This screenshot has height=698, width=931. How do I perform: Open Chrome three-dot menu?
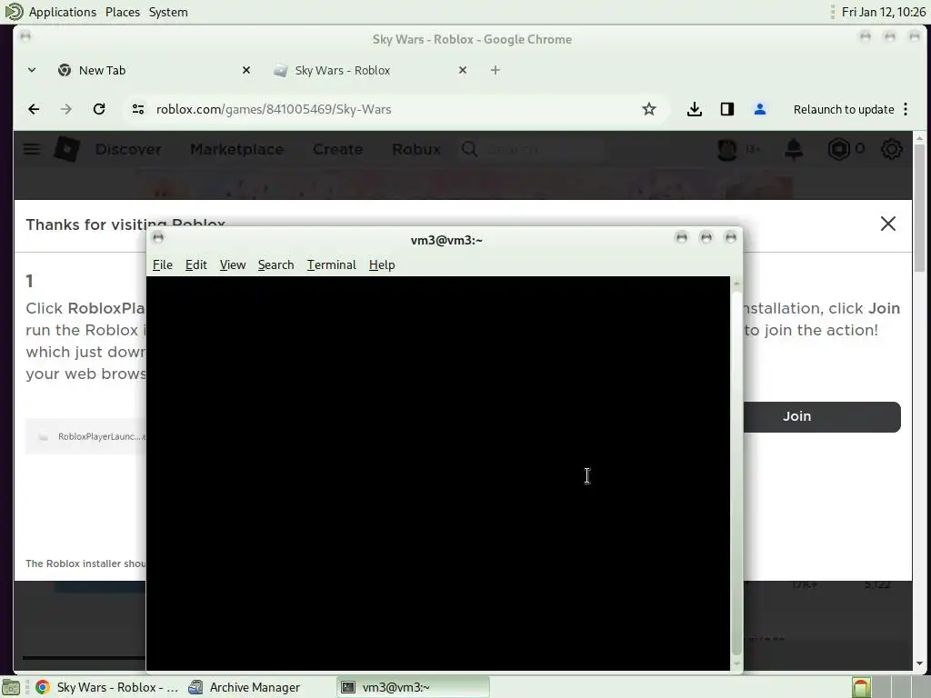[x=906, y=109]
